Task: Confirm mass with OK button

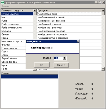Action: pos(42,65)
